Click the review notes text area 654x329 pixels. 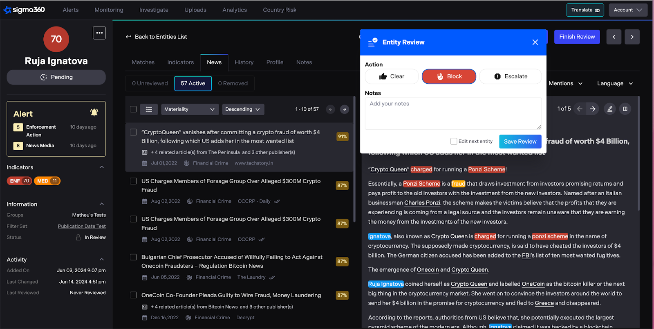click(453, 113)
